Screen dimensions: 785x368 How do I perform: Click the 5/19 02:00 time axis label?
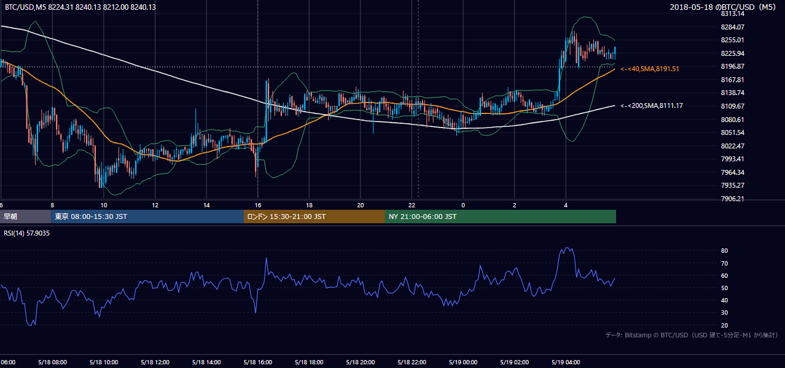514,362
